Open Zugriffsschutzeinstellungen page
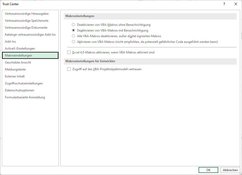The width and height of the screenshot is (242, 175). click(x=30, y=83)
